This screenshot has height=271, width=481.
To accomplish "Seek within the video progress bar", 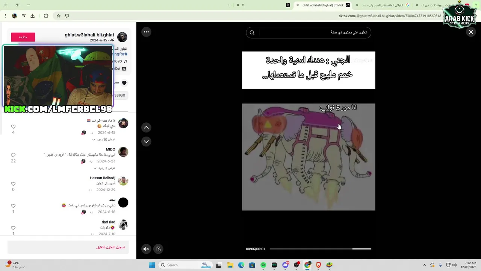I will tap(321, 249).
